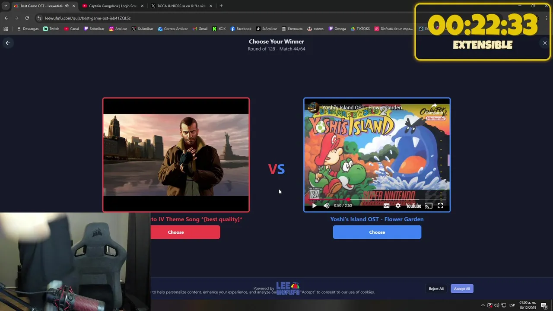Seek on the YouTube progress bar
This screenshot has height=311, width=553.
pyautogui.click(x=377, y=200)
